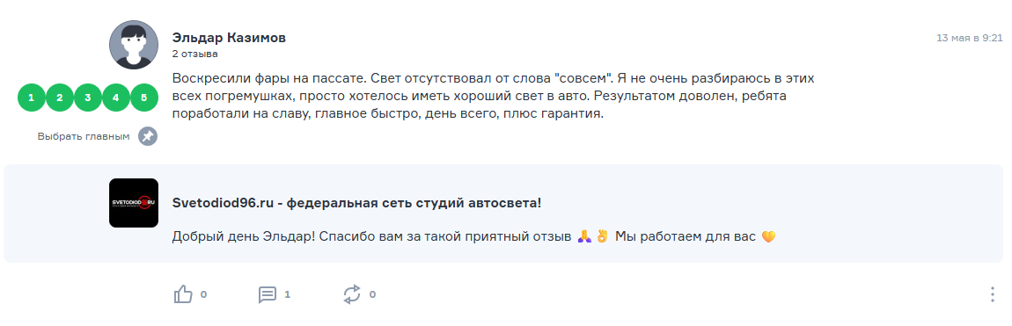Choose green rating circle 4

tap(116, 98)
